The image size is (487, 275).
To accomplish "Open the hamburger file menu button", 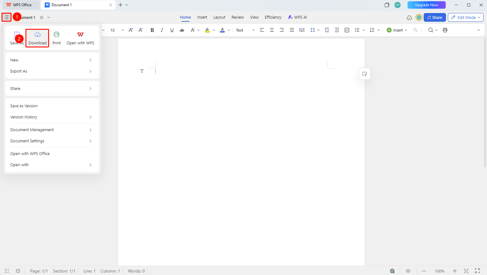I will [x=7, y=17].
